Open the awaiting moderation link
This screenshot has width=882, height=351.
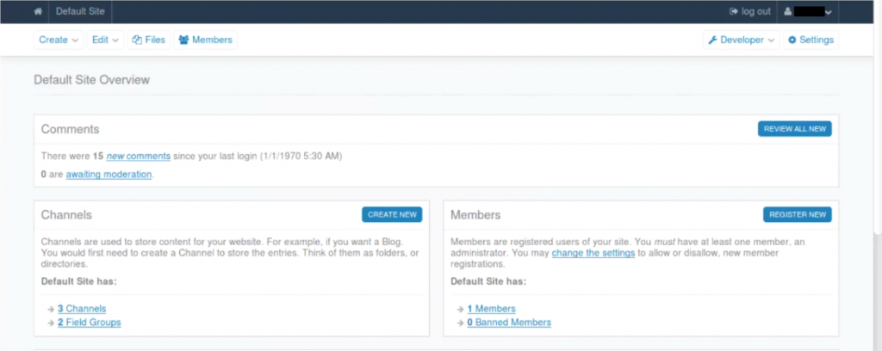[109, 174]
